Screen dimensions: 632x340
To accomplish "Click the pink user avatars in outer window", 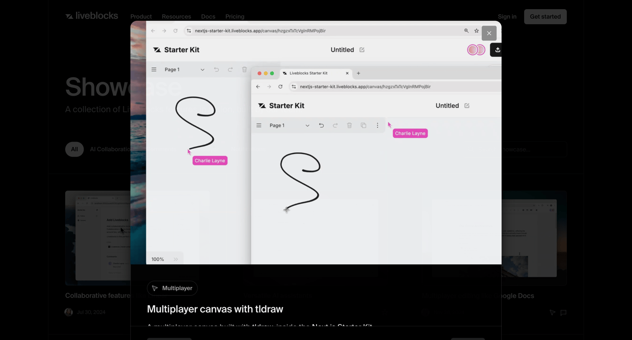I will pyautogui.click(x=476, y=50).
